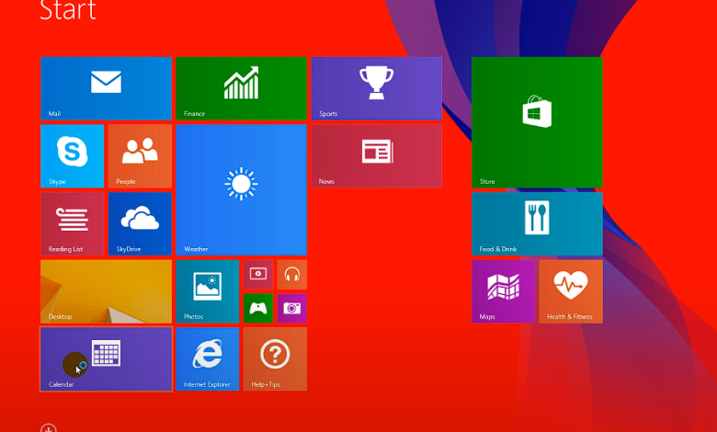The width and height of the screenshot is (717, 432).
Task: Show all apps with down arrow
Action: (49, 428)
